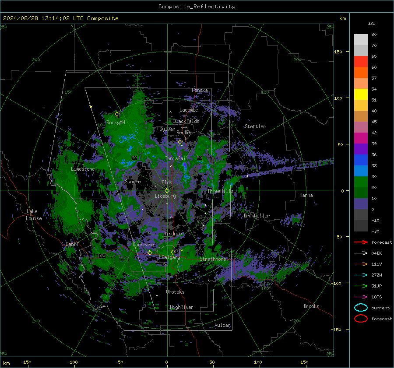Click the yellow diamond marker below Cochrane

click(x=150, y=252)
